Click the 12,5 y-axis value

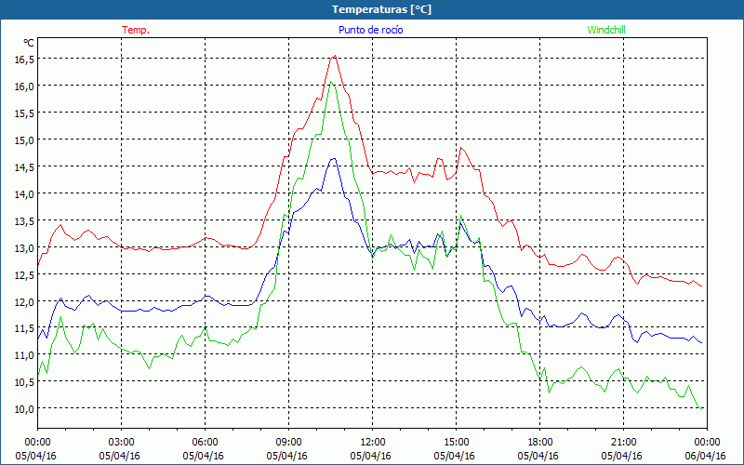pos(26,274)
